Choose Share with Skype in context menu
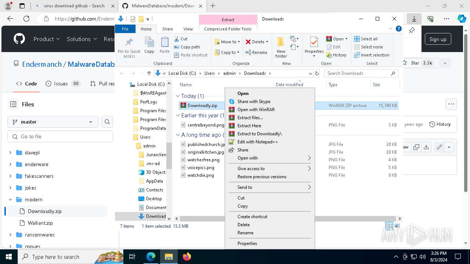The image size is (470, 264). click(x=270, y=102)
